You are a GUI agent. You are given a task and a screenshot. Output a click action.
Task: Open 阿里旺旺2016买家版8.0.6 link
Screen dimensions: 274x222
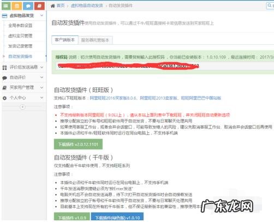tap(113, 98)
